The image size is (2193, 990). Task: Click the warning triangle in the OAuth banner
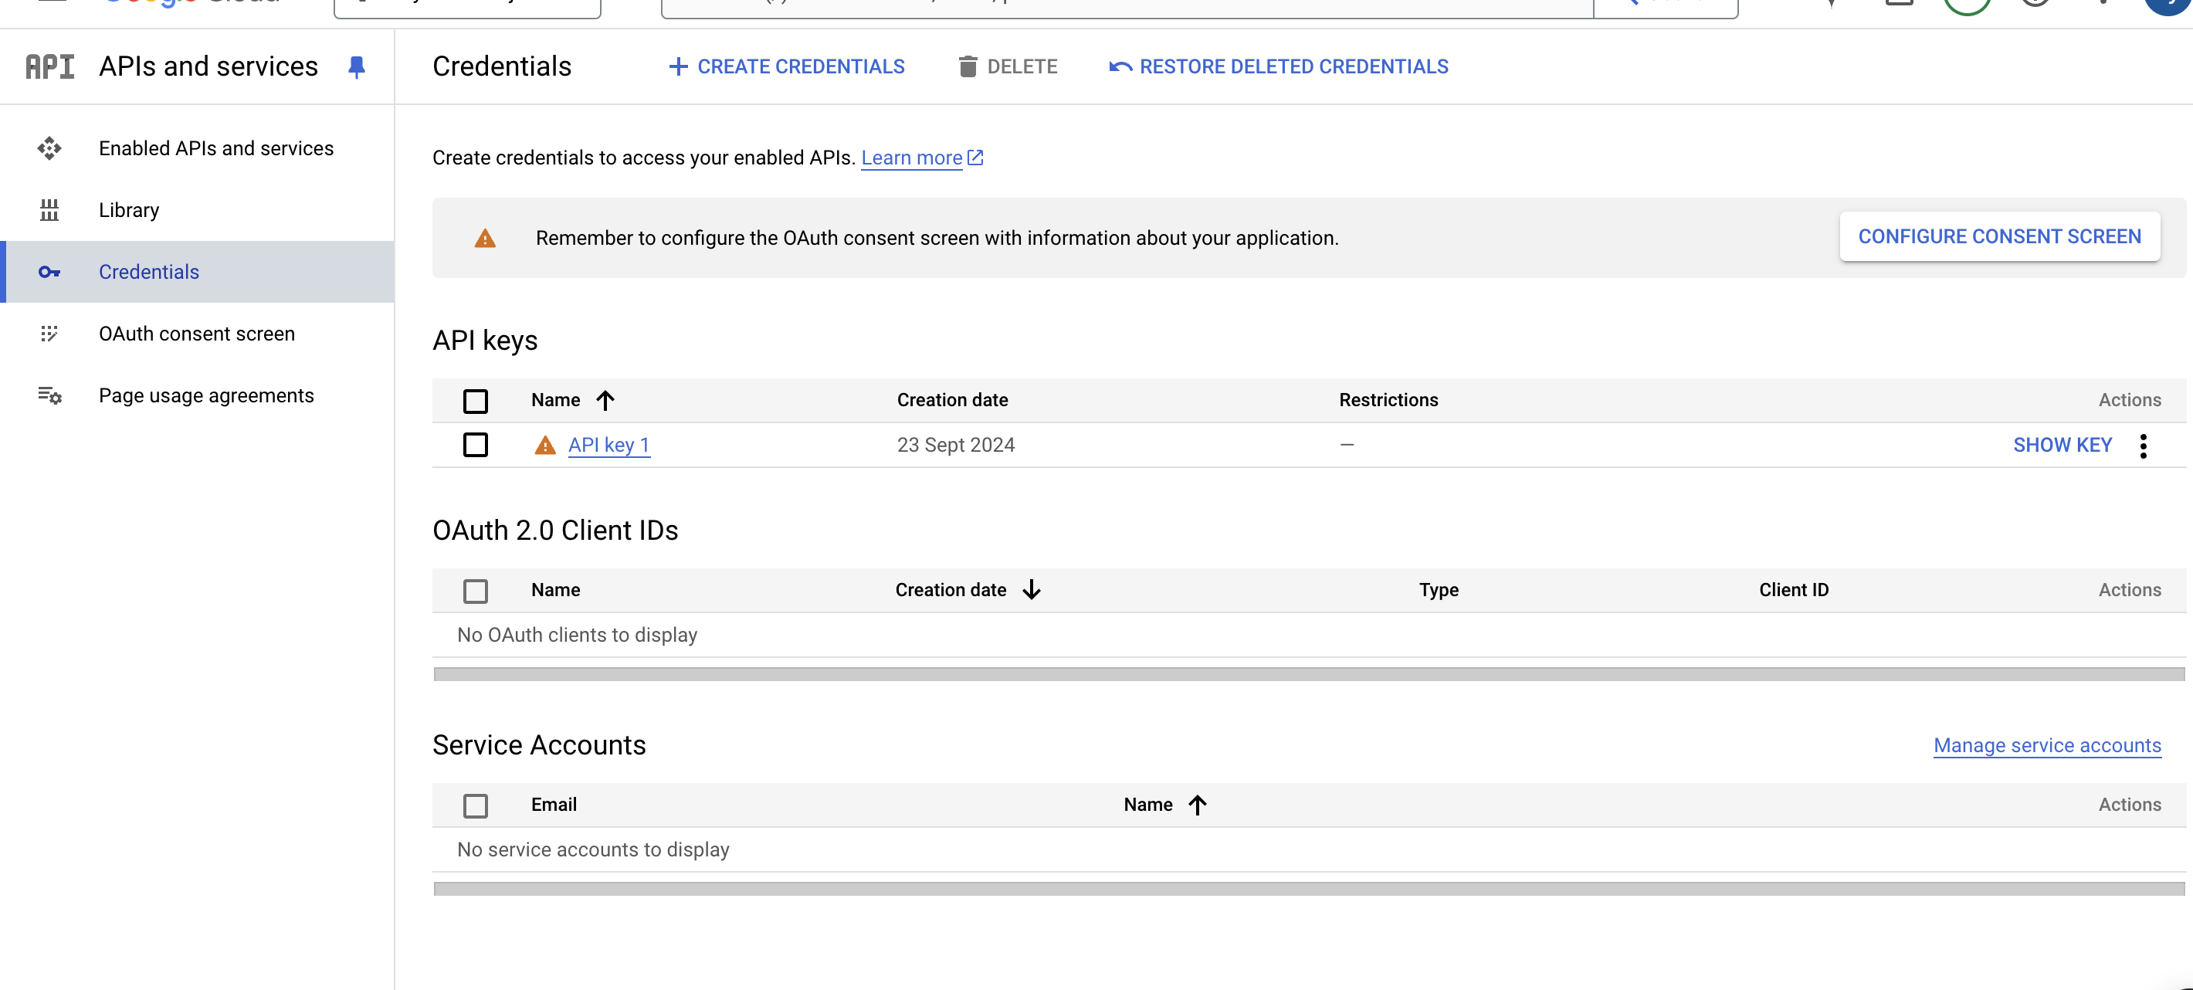[485, 239]
